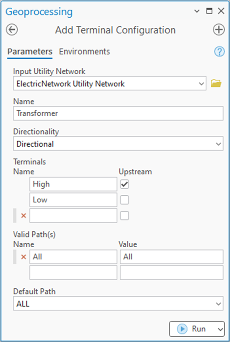The image size is (230, 342).
Task: Delete the All valid path row using the red X
Action: [x=24, y=257]
